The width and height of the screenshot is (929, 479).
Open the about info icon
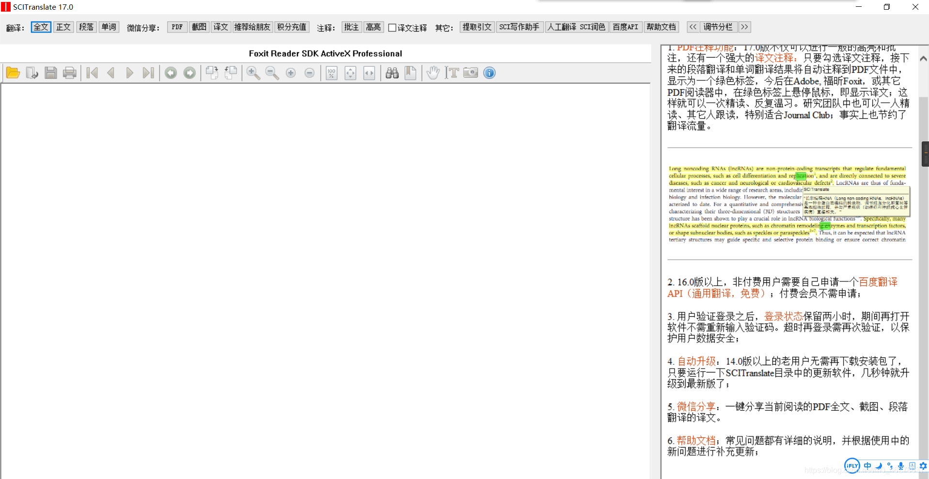pyautogui.click(x=489, y=73)
